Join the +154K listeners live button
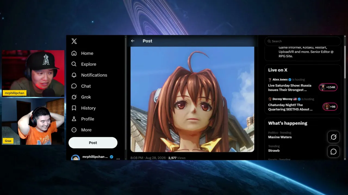Viewport: 348px width, 195px height. (x=328, y=87)
